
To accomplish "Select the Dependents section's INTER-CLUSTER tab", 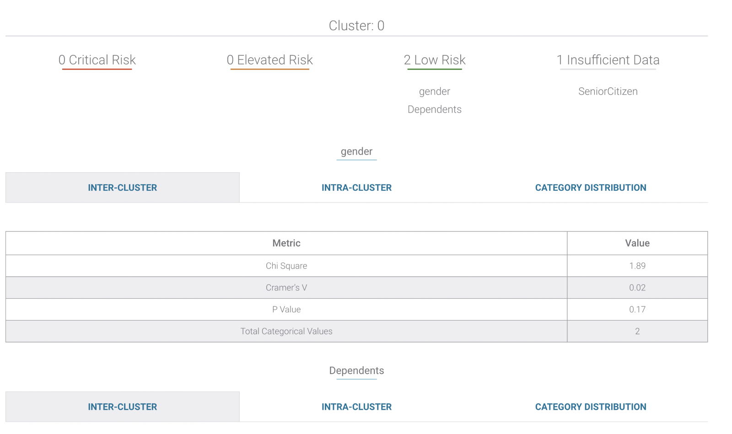I will 122,407.
